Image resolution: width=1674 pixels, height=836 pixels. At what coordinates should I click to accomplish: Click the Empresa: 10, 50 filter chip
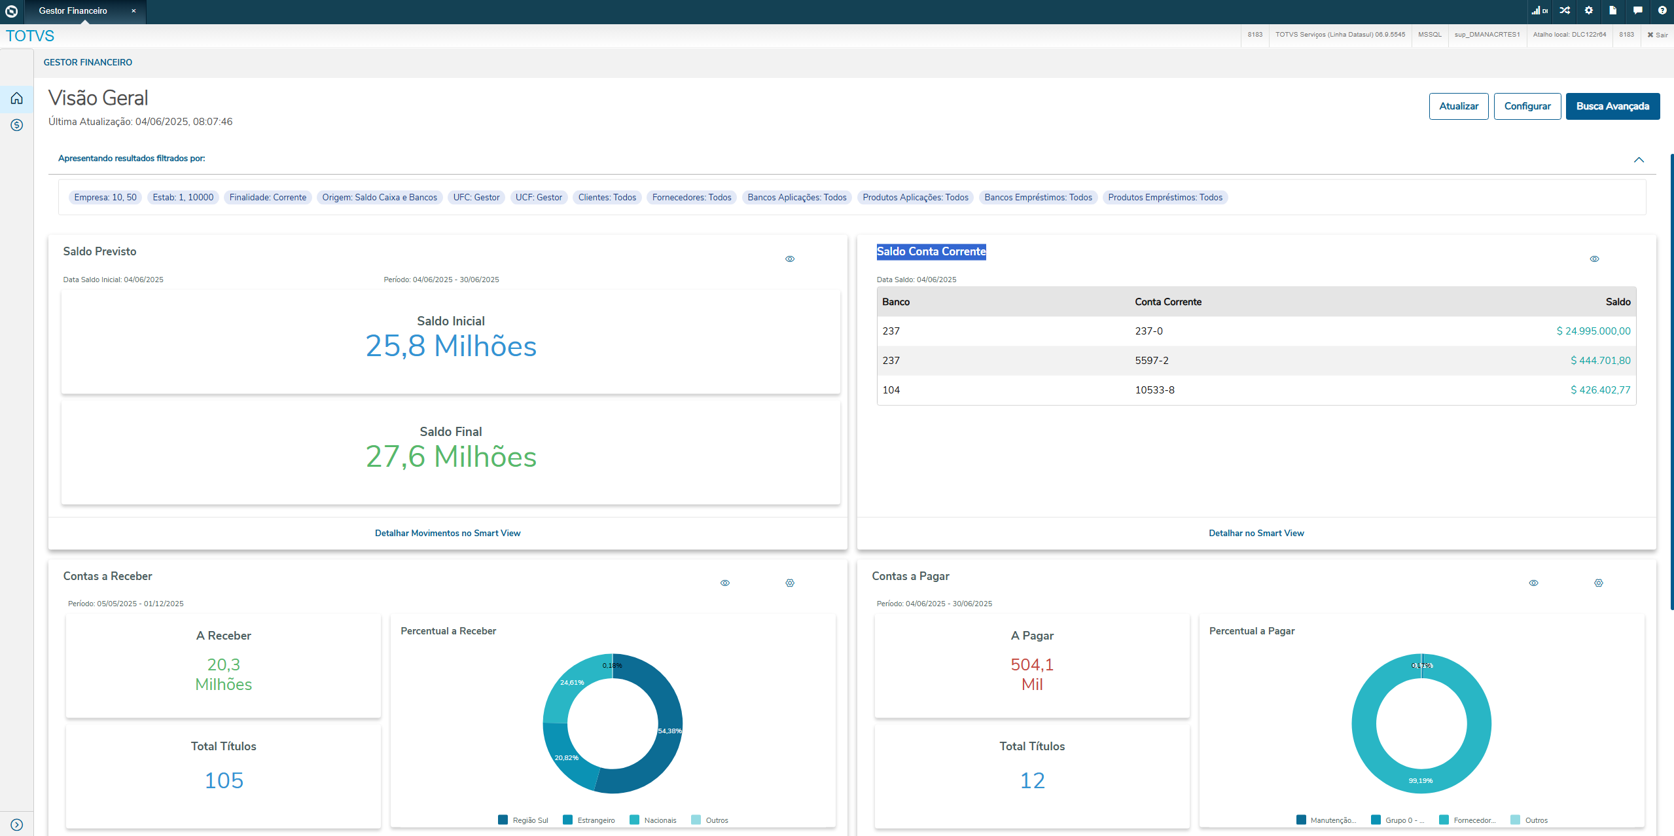click(x=105, y=197)
